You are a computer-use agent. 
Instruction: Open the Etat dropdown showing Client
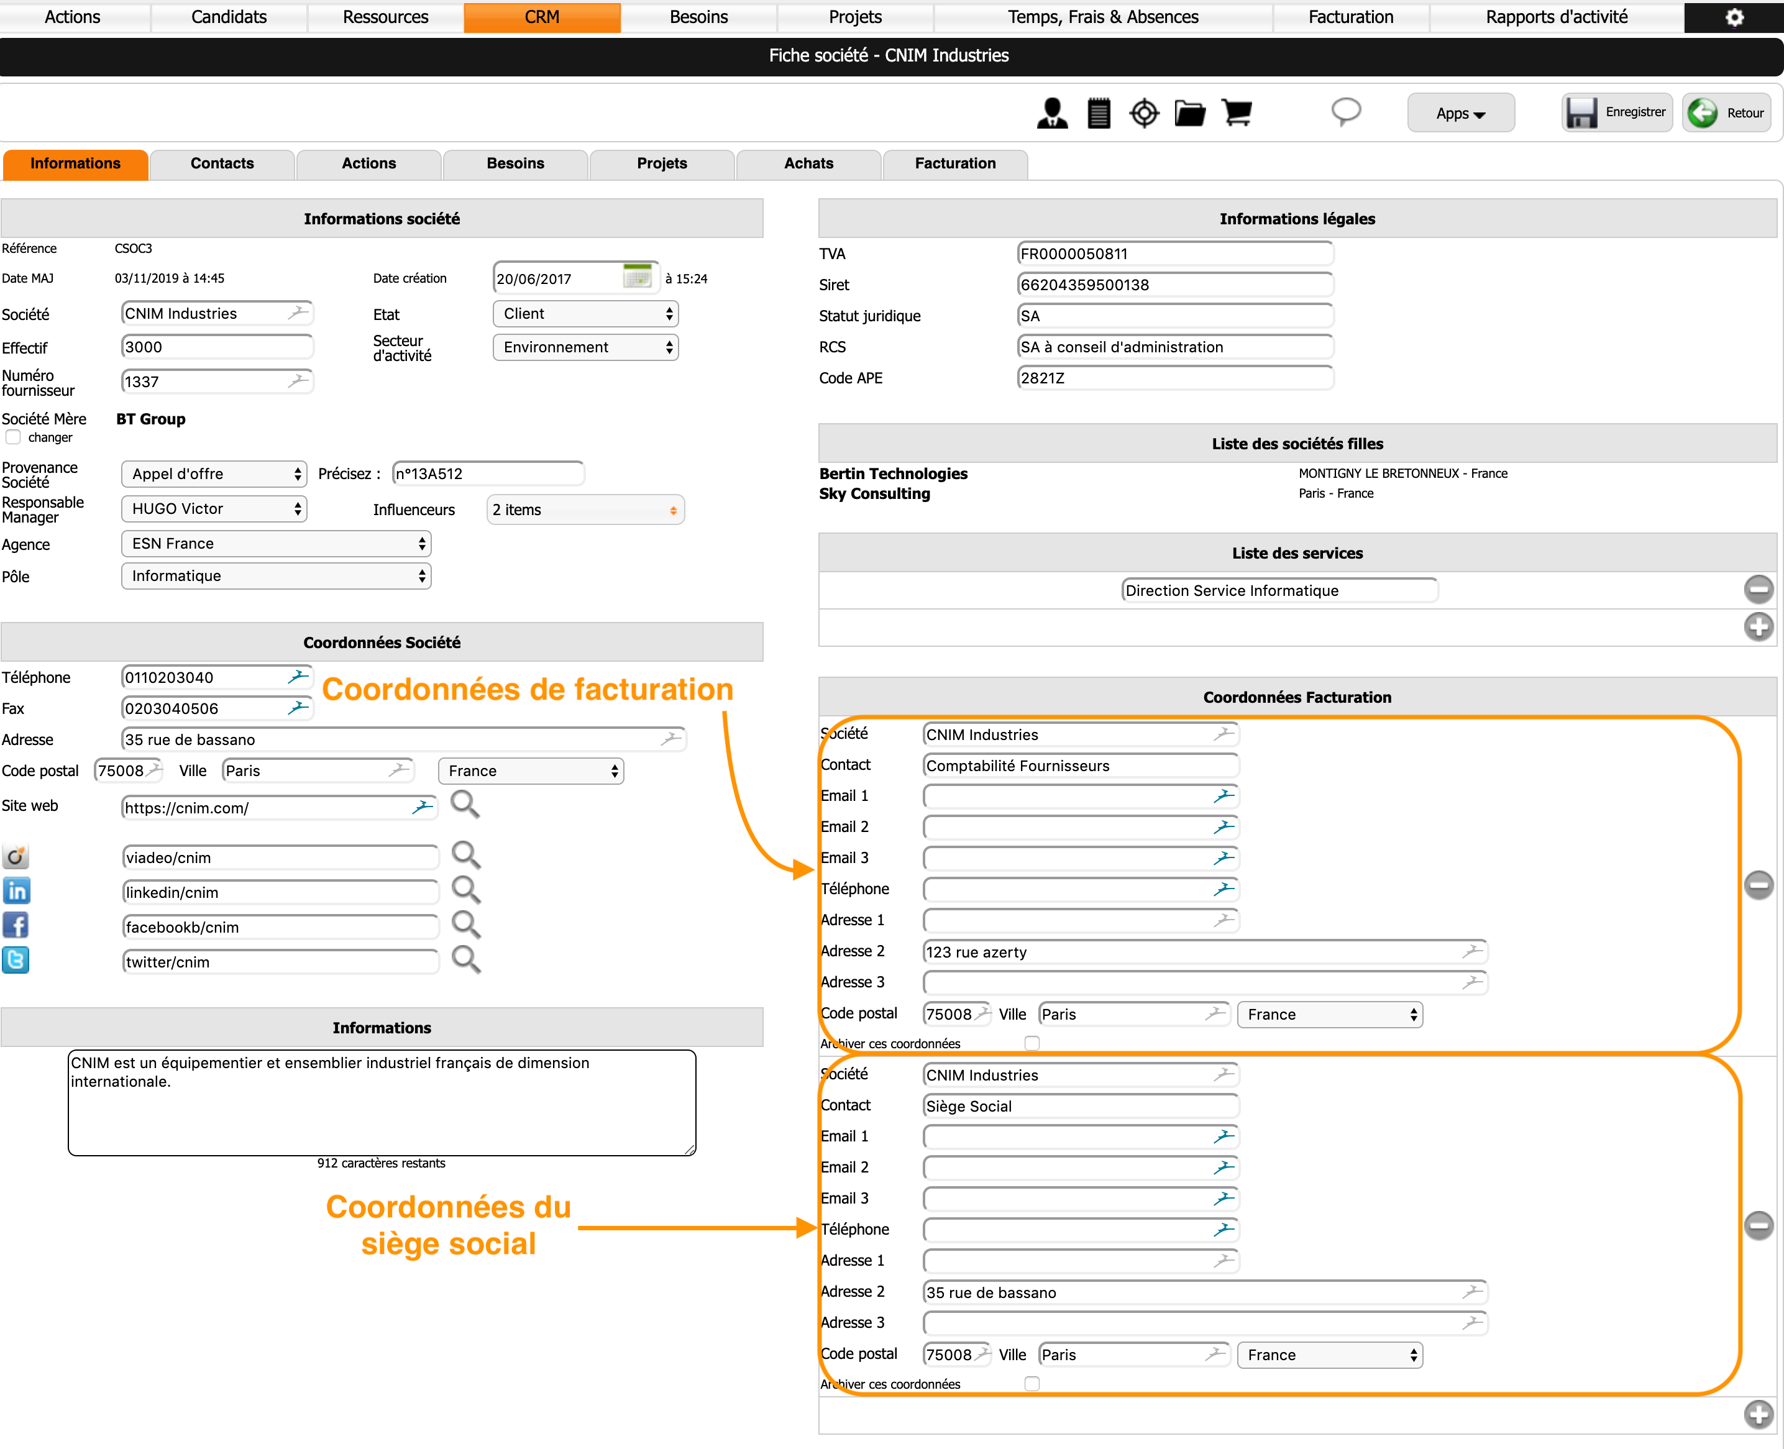click(586, 314)
